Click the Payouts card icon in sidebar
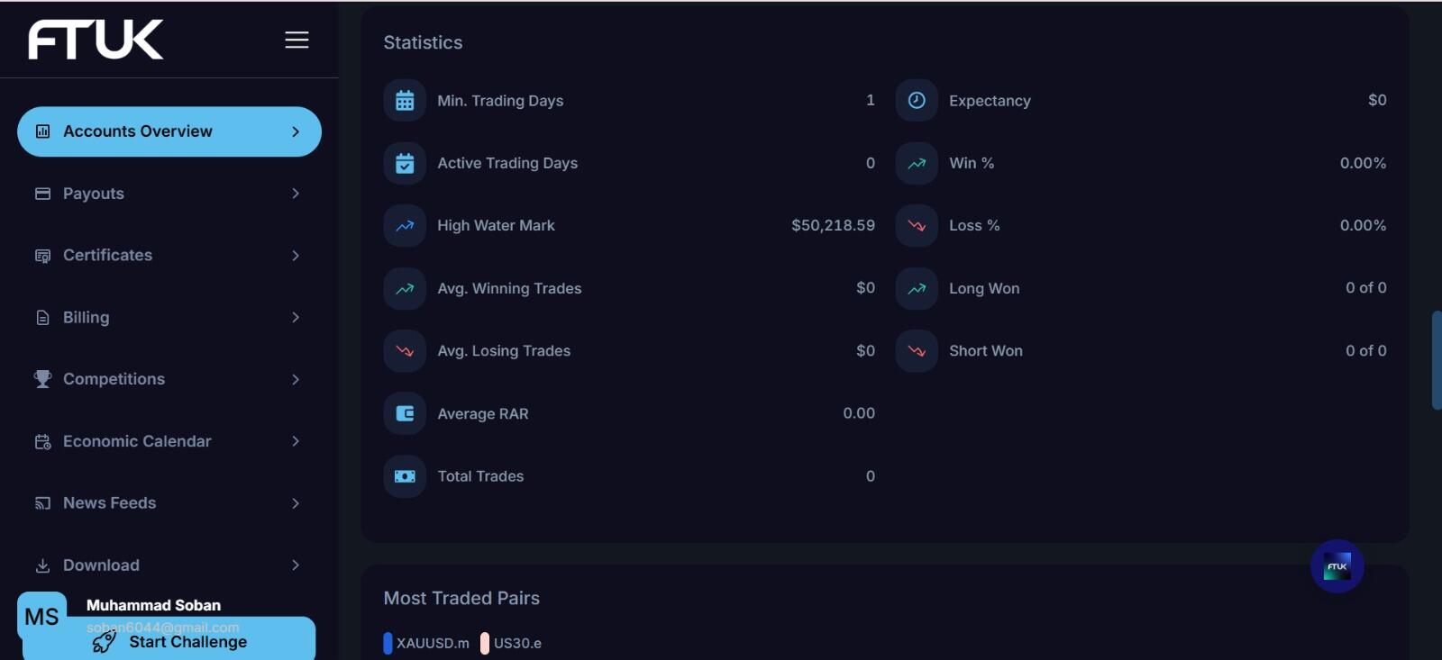This screenshot has width=1442, height=660. pyautogui.click(x=42, y=194)
